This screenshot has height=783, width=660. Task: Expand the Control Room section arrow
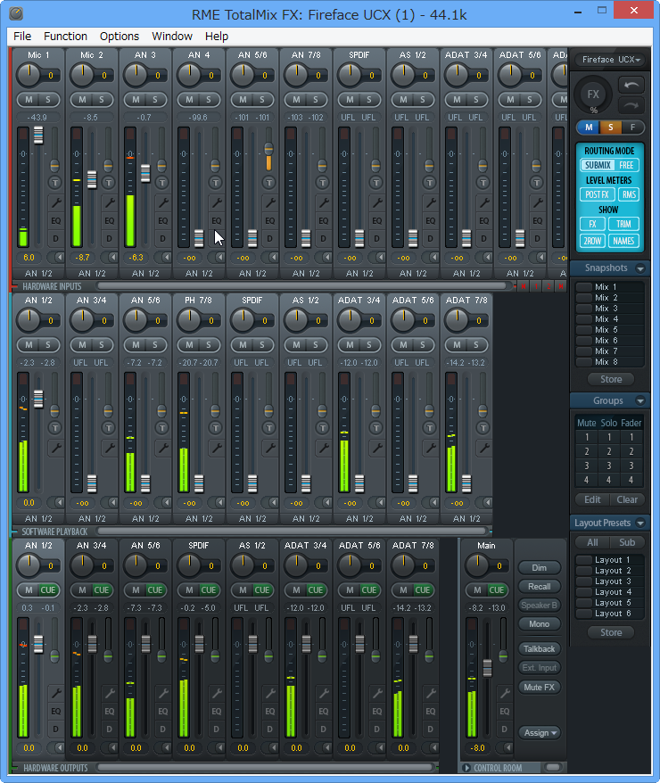466,768
